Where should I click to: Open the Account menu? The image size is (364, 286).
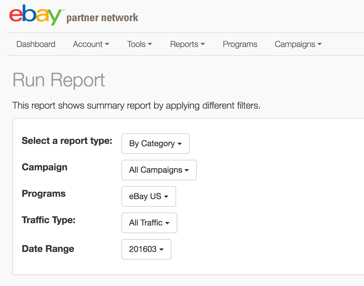click(x=91, y=44)
